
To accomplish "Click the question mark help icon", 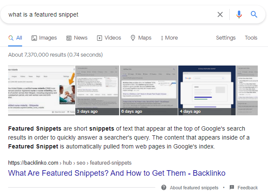I will (x=164, y=188).
